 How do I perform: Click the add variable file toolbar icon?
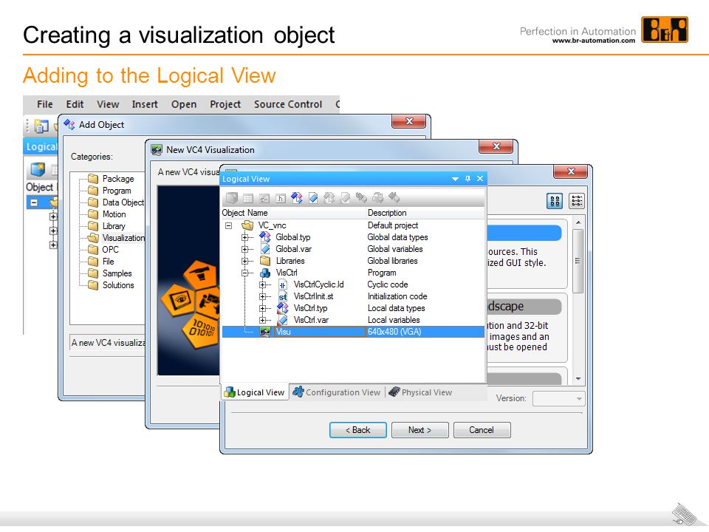point(313,198)
